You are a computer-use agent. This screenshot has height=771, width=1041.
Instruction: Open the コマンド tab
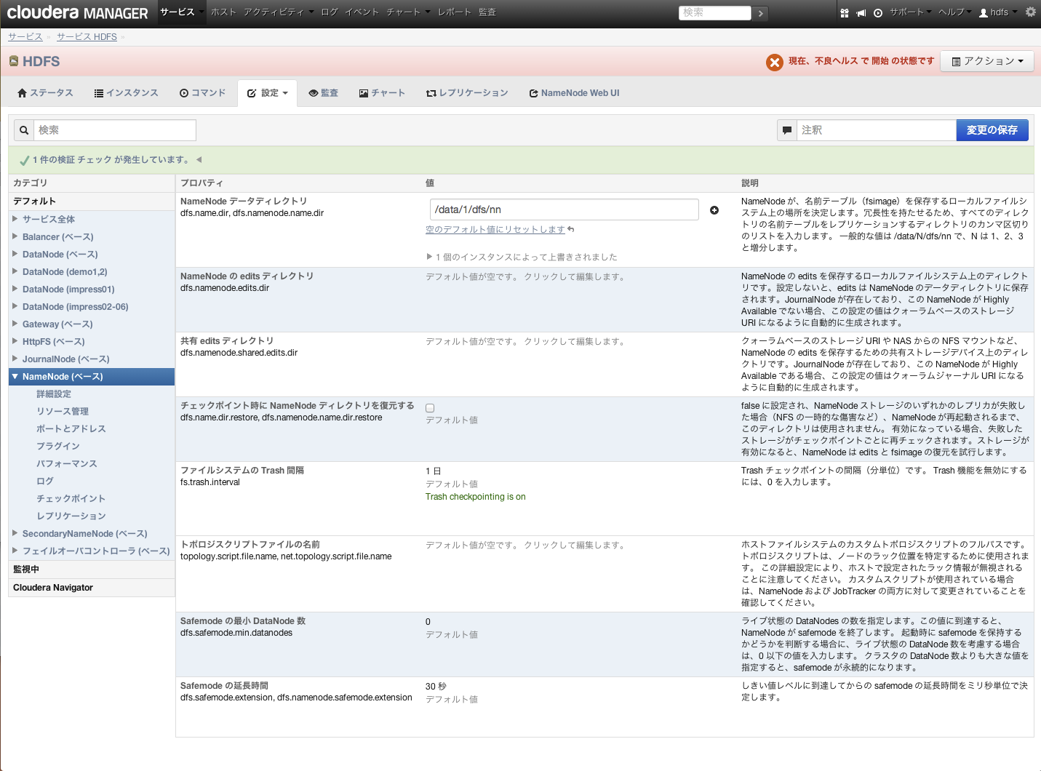pyautogui.click(x=202, y=93)
